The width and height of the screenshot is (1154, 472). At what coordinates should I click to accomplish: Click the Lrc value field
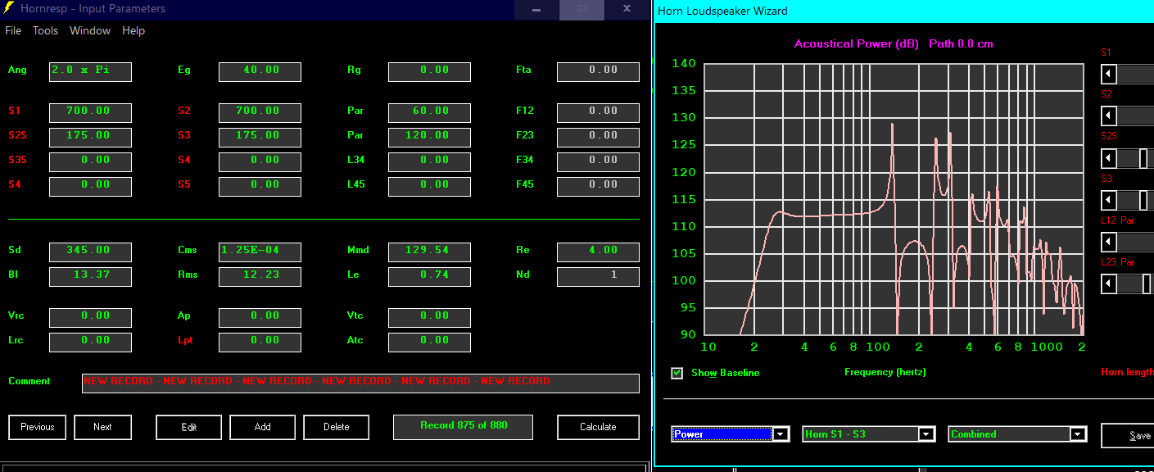tap(90, 342)
